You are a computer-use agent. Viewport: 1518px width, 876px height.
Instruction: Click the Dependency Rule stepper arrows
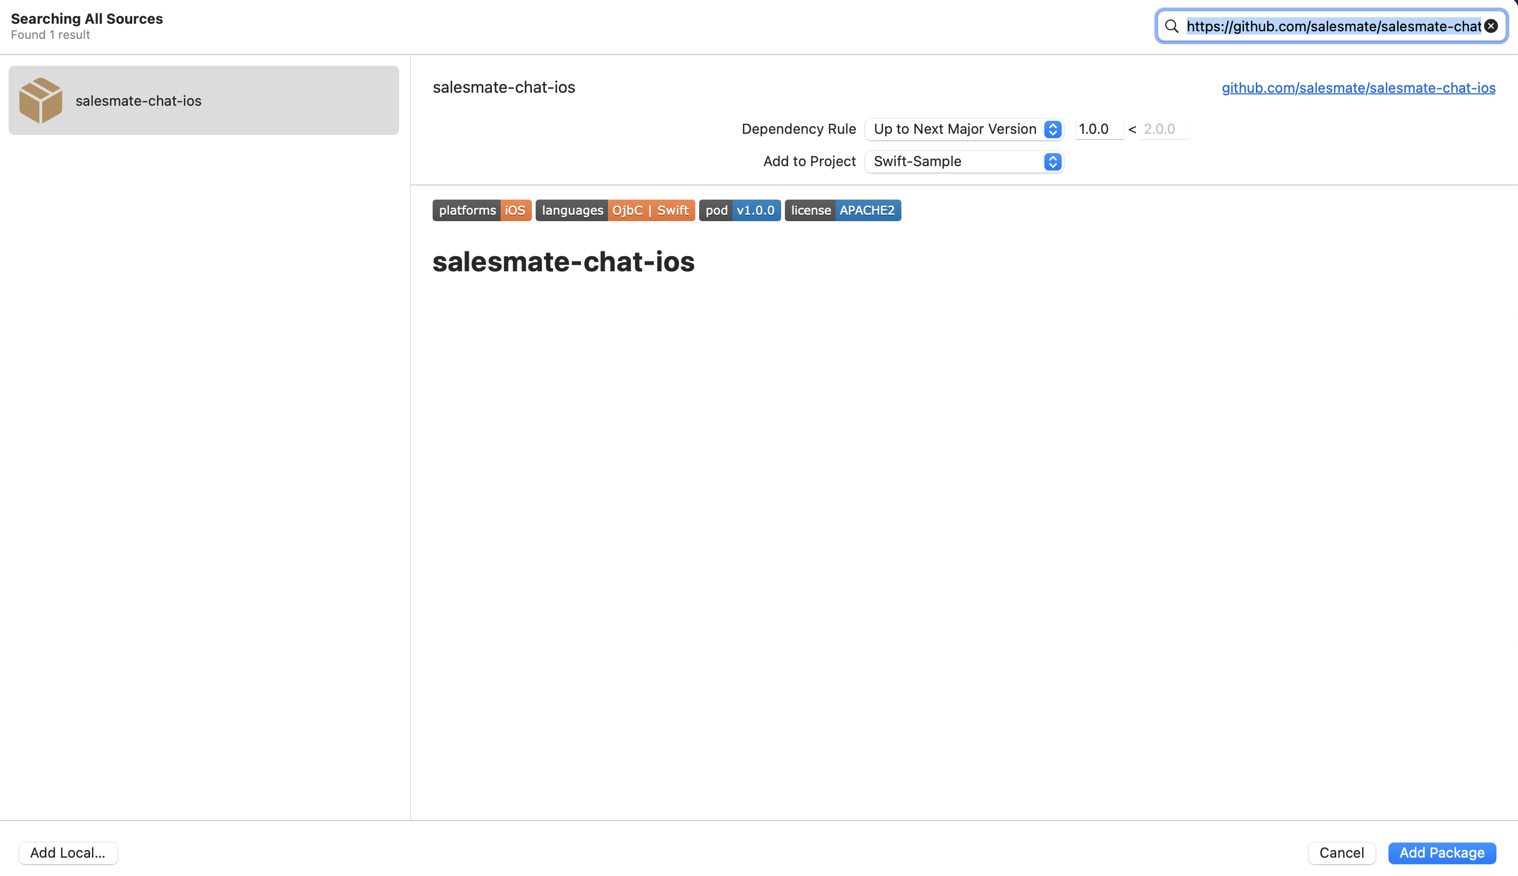click(1052, 129)
